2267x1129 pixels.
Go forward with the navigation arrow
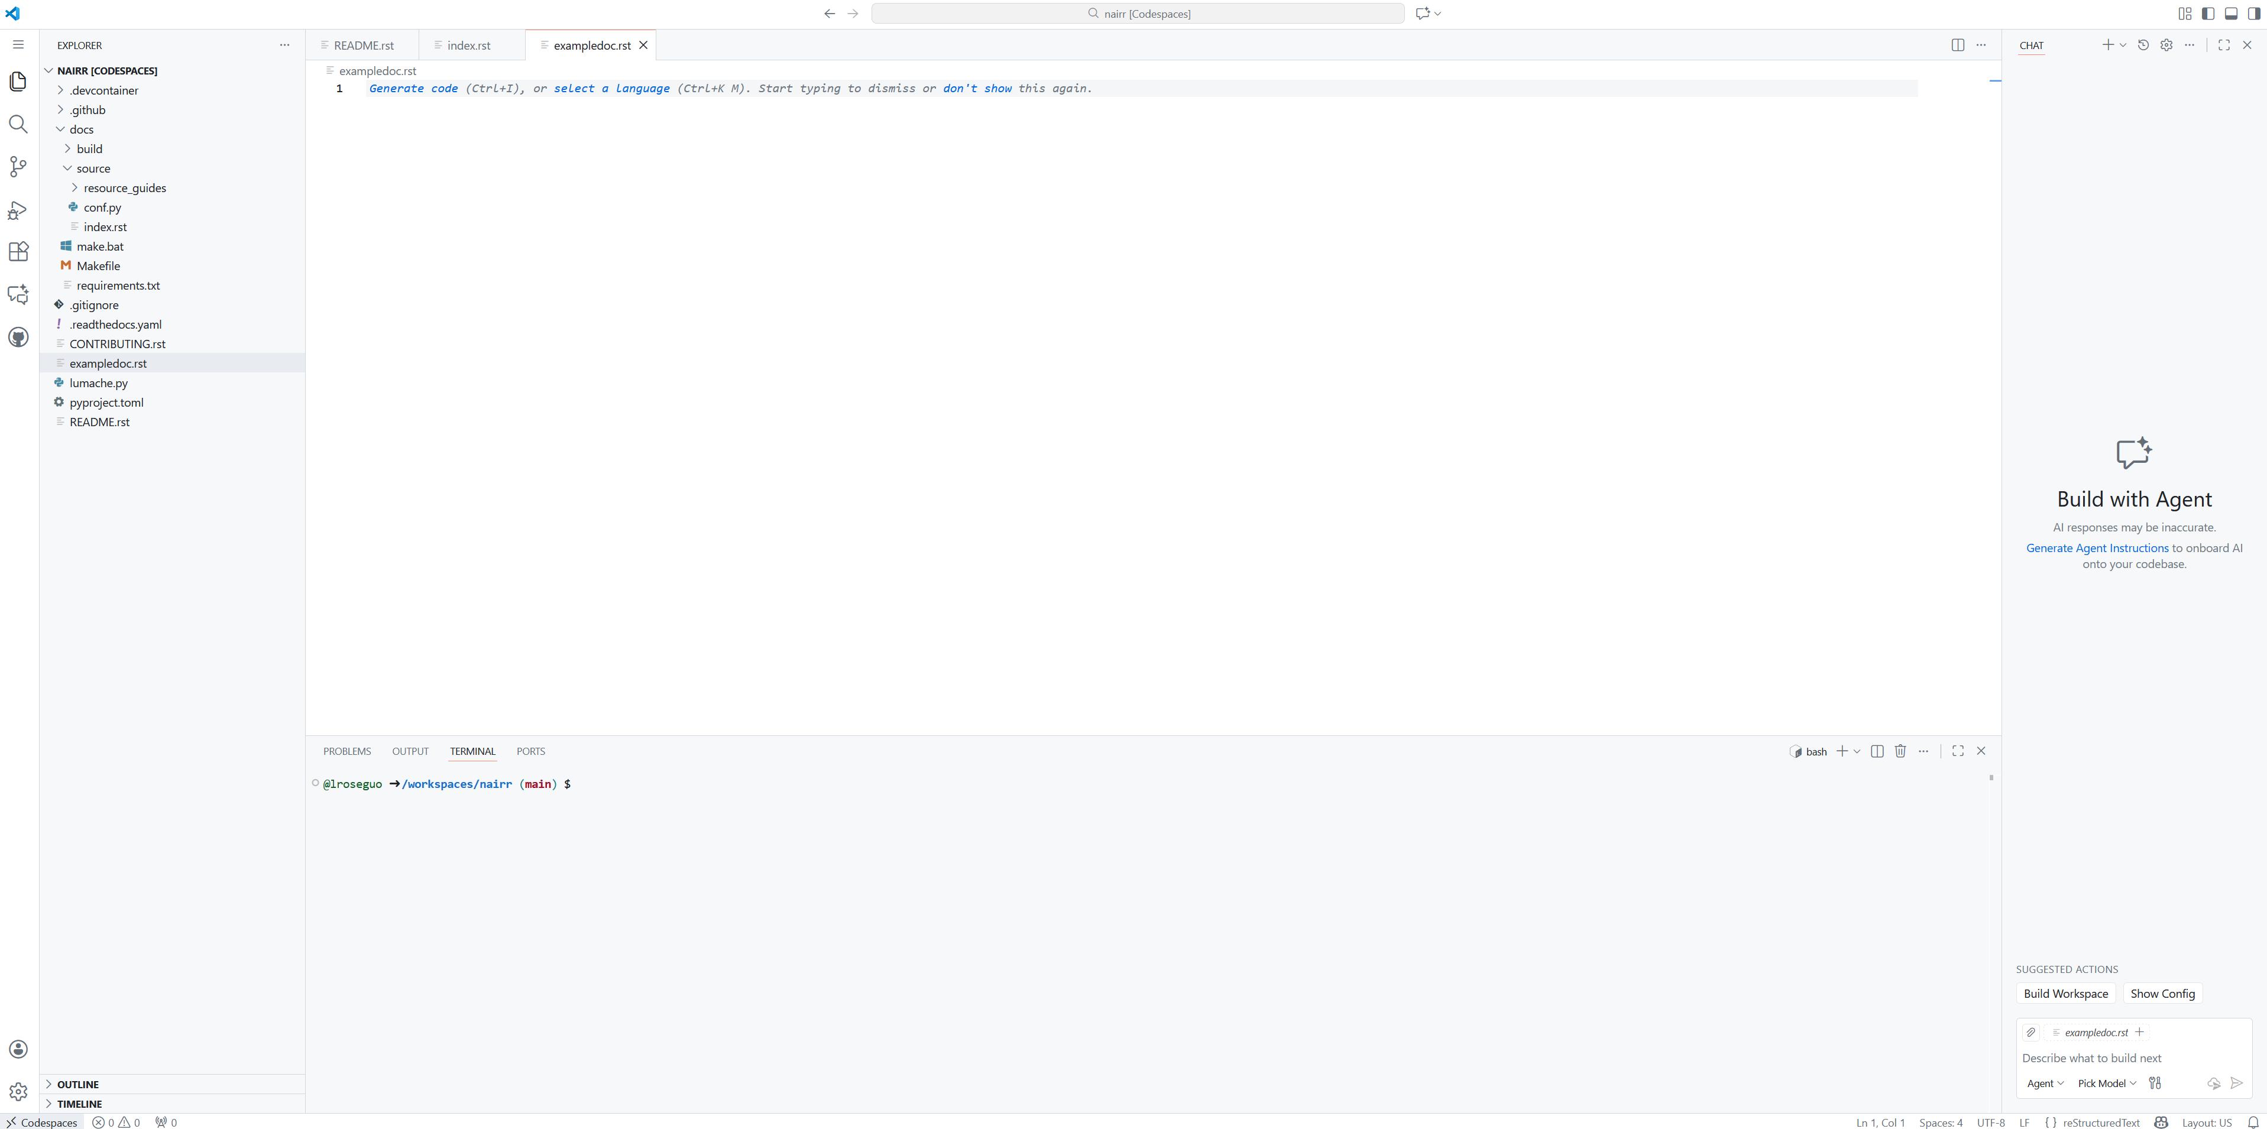click(x=853, y=13)
